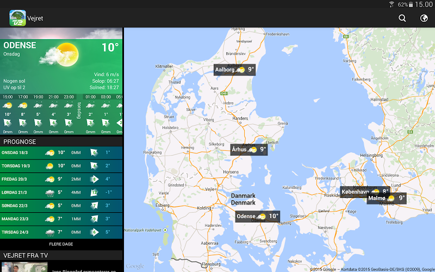The height and width of the screenshot is (272, 435).
Task: Tap the 21:00 hourly weather icon
Action: (53, 106)
